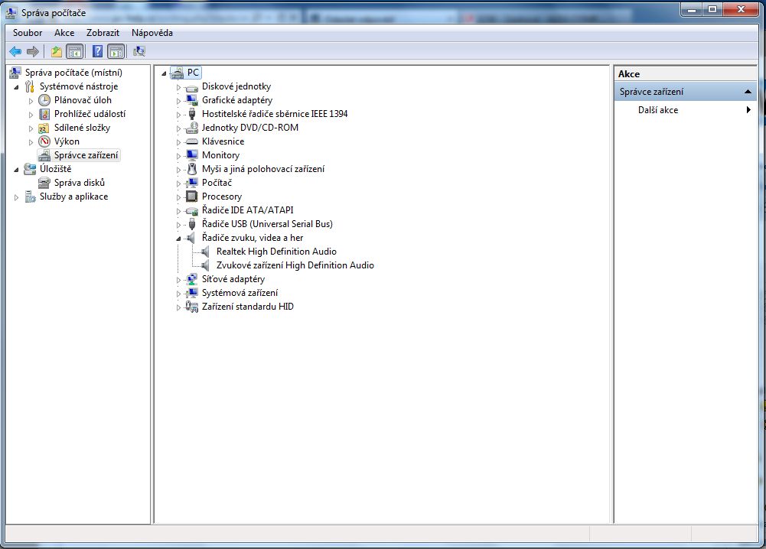Minimize the Správa počítače window
Viewport: 766px width, 549px height.
(x=692, y=9)
